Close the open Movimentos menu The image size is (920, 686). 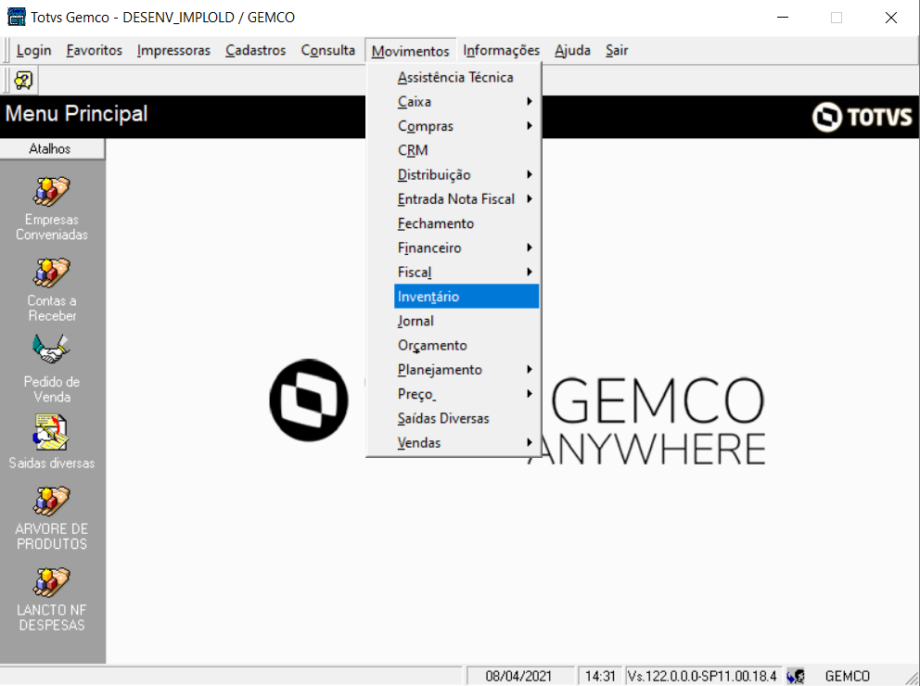click(410, 51)
